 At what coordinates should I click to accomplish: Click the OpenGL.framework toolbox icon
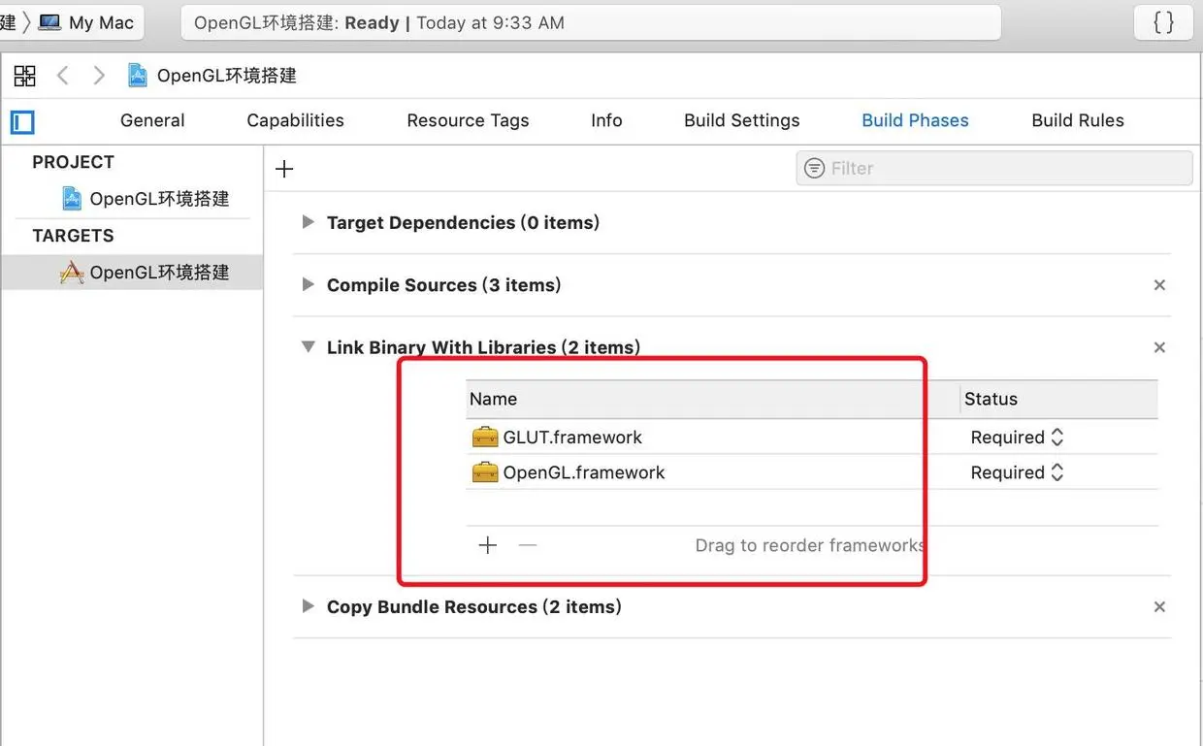coord(485,472)
